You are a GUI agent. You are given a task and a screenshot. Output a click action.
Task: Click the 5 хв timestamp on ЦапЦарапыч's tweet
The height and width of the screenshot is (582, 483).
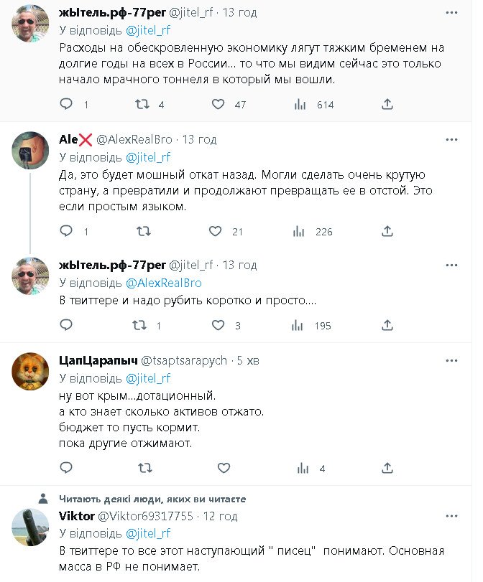point(248,360)
